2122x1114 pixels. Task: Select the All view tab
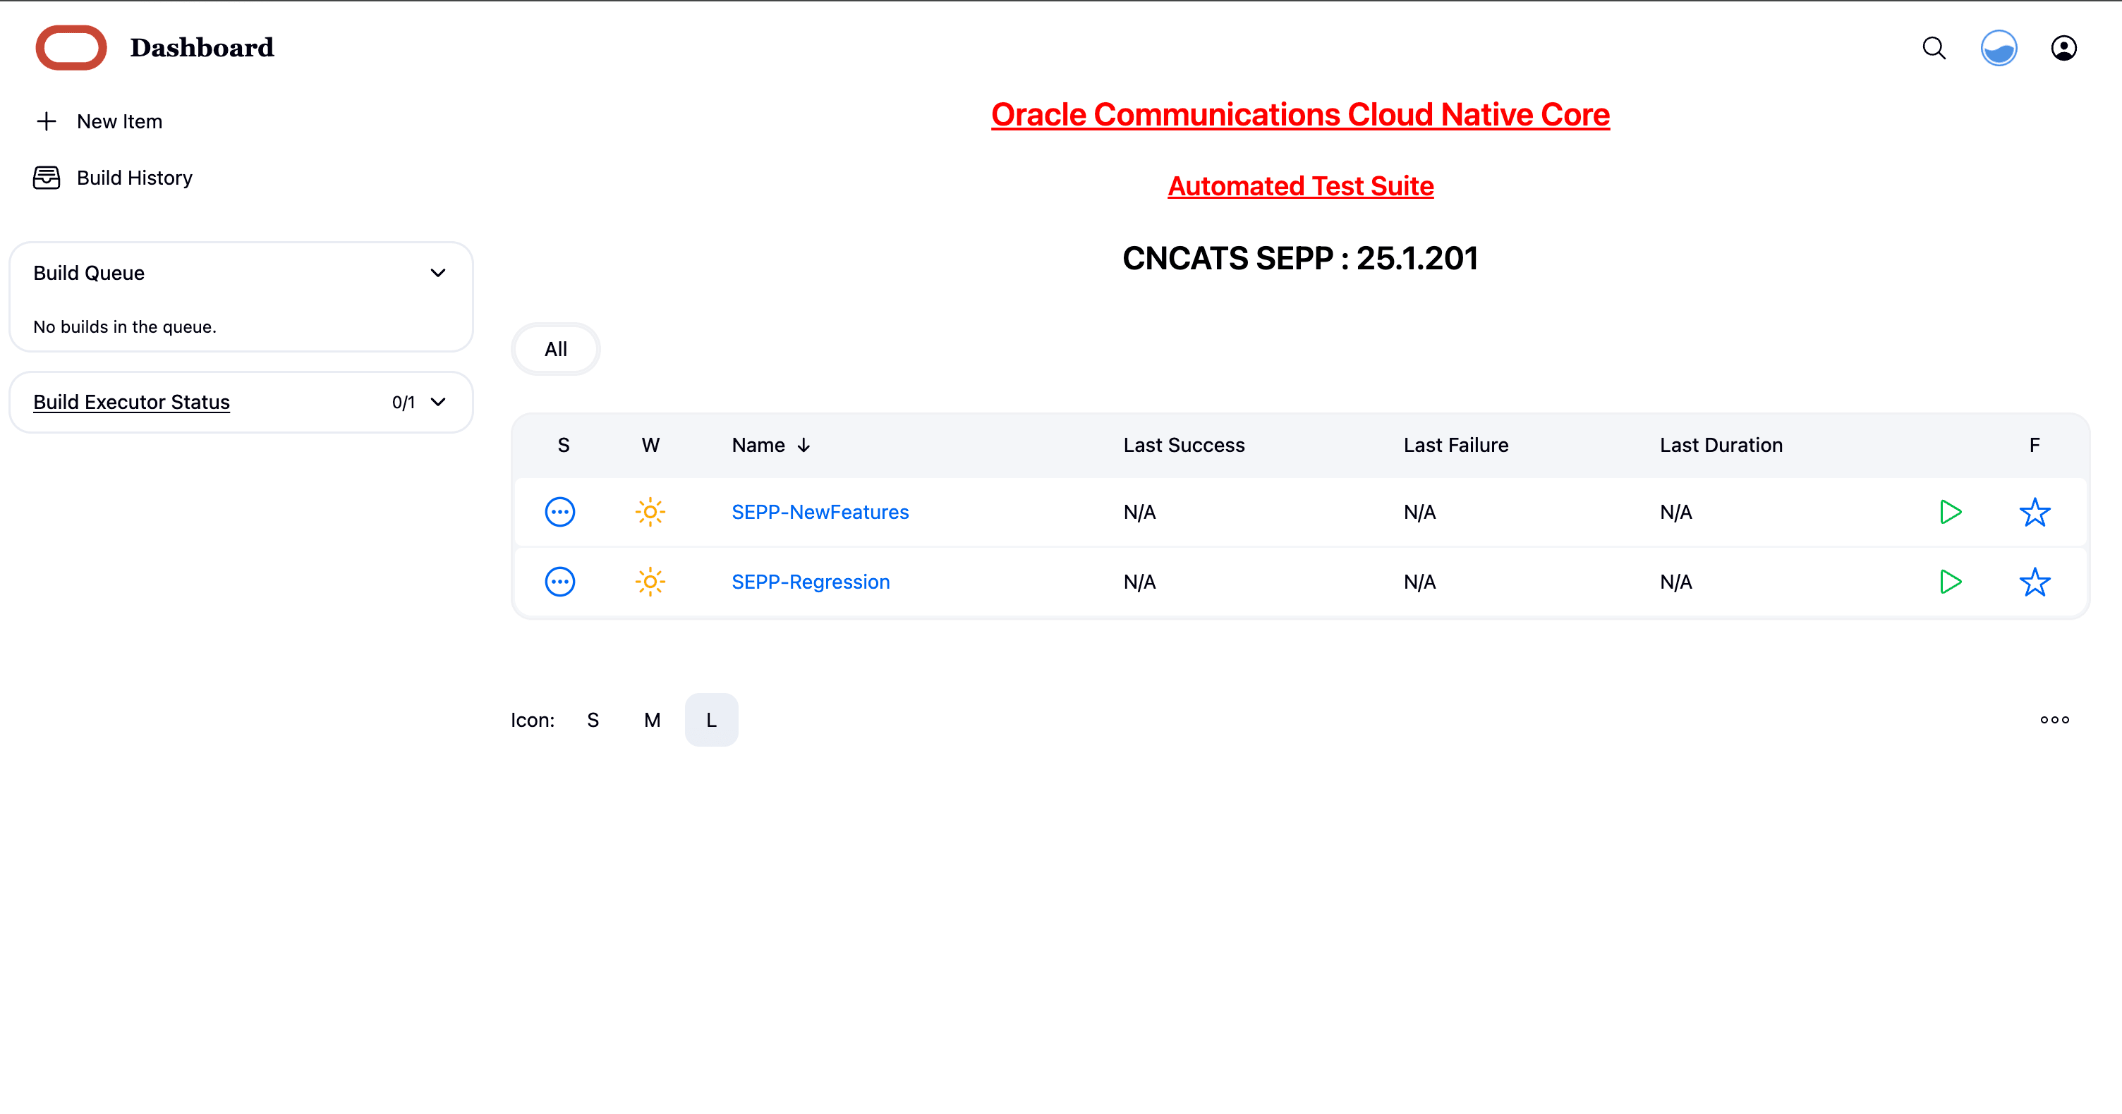[555, 348]
